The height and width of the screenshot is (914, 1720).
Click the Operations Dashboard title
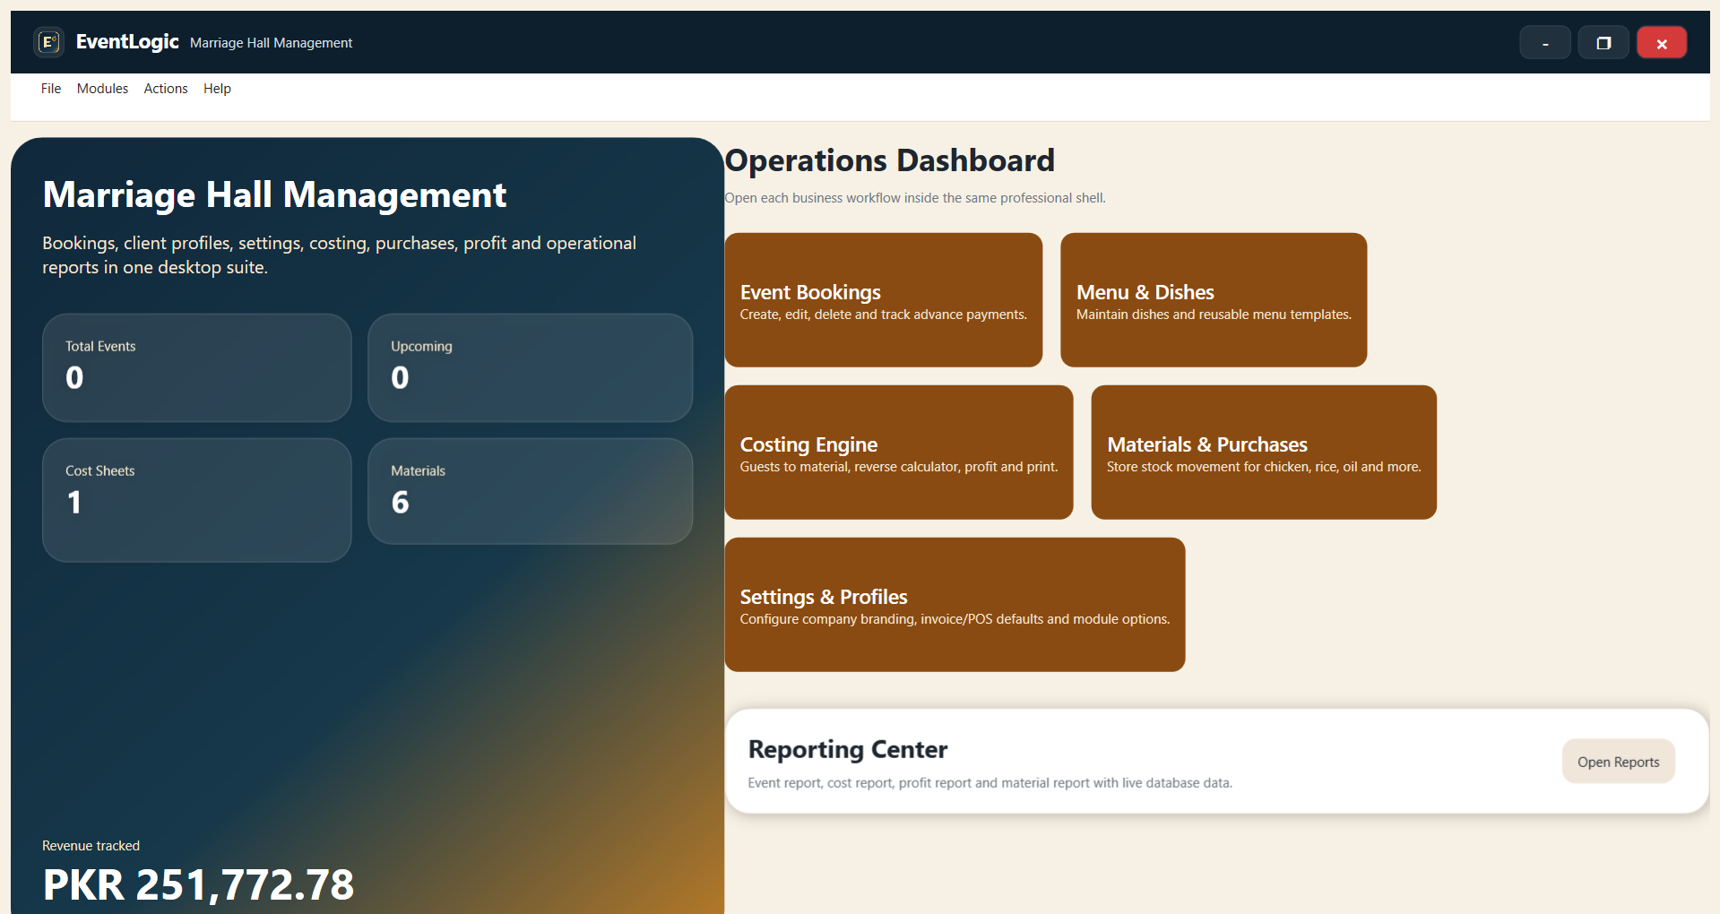click(x=889, y=160)
